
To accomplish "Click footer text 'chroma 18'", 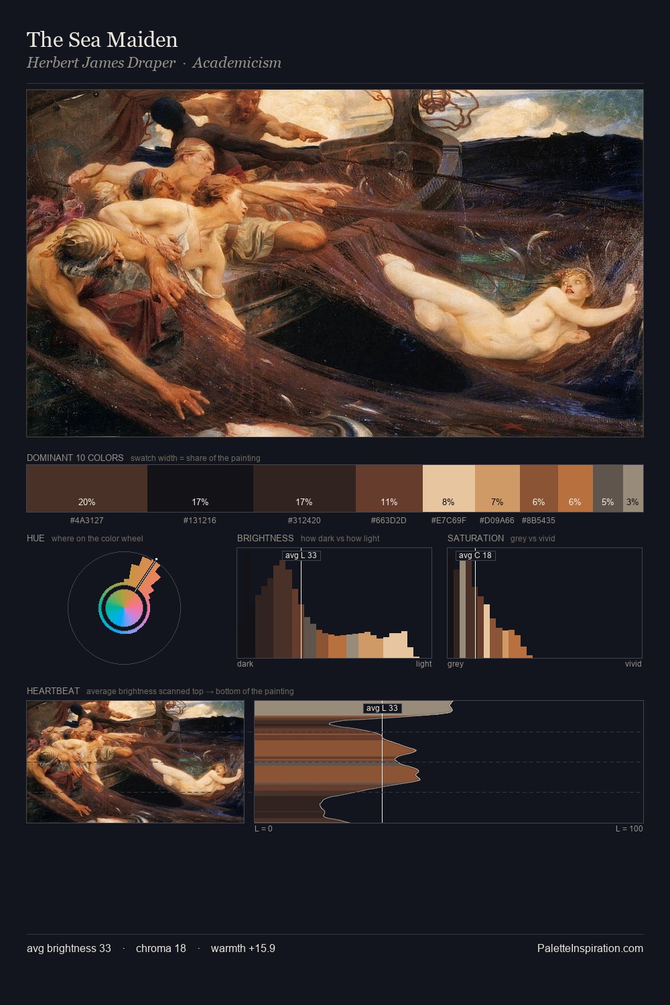I will click(x=161, y=948).
